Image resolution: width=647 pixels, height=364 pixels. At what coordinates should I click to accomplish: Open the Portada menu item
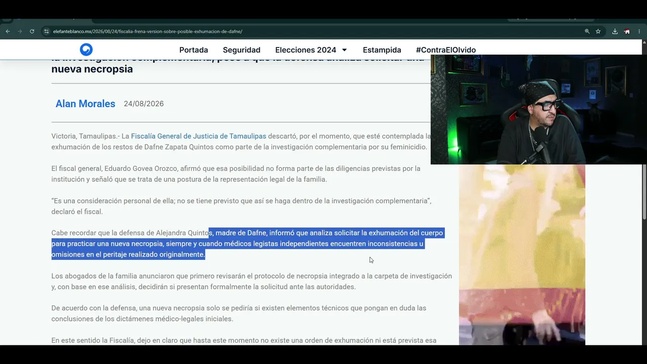194,50
